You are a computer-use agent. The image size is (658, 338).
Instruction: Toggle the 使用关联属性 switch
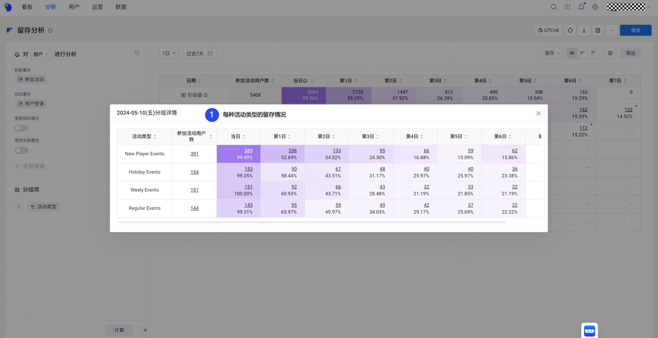click(21, 151)
